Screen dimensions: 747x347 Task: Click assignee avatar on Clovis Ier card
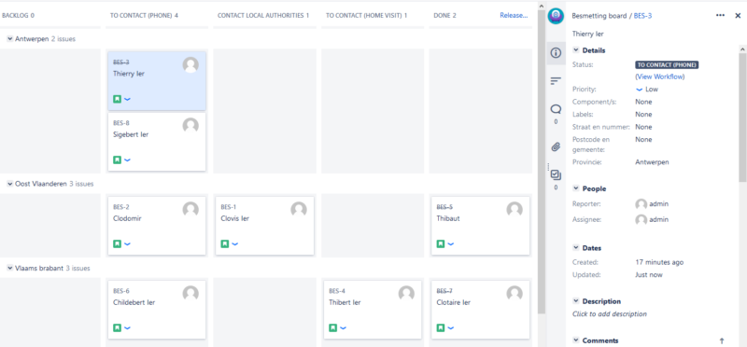coord(299,210)
